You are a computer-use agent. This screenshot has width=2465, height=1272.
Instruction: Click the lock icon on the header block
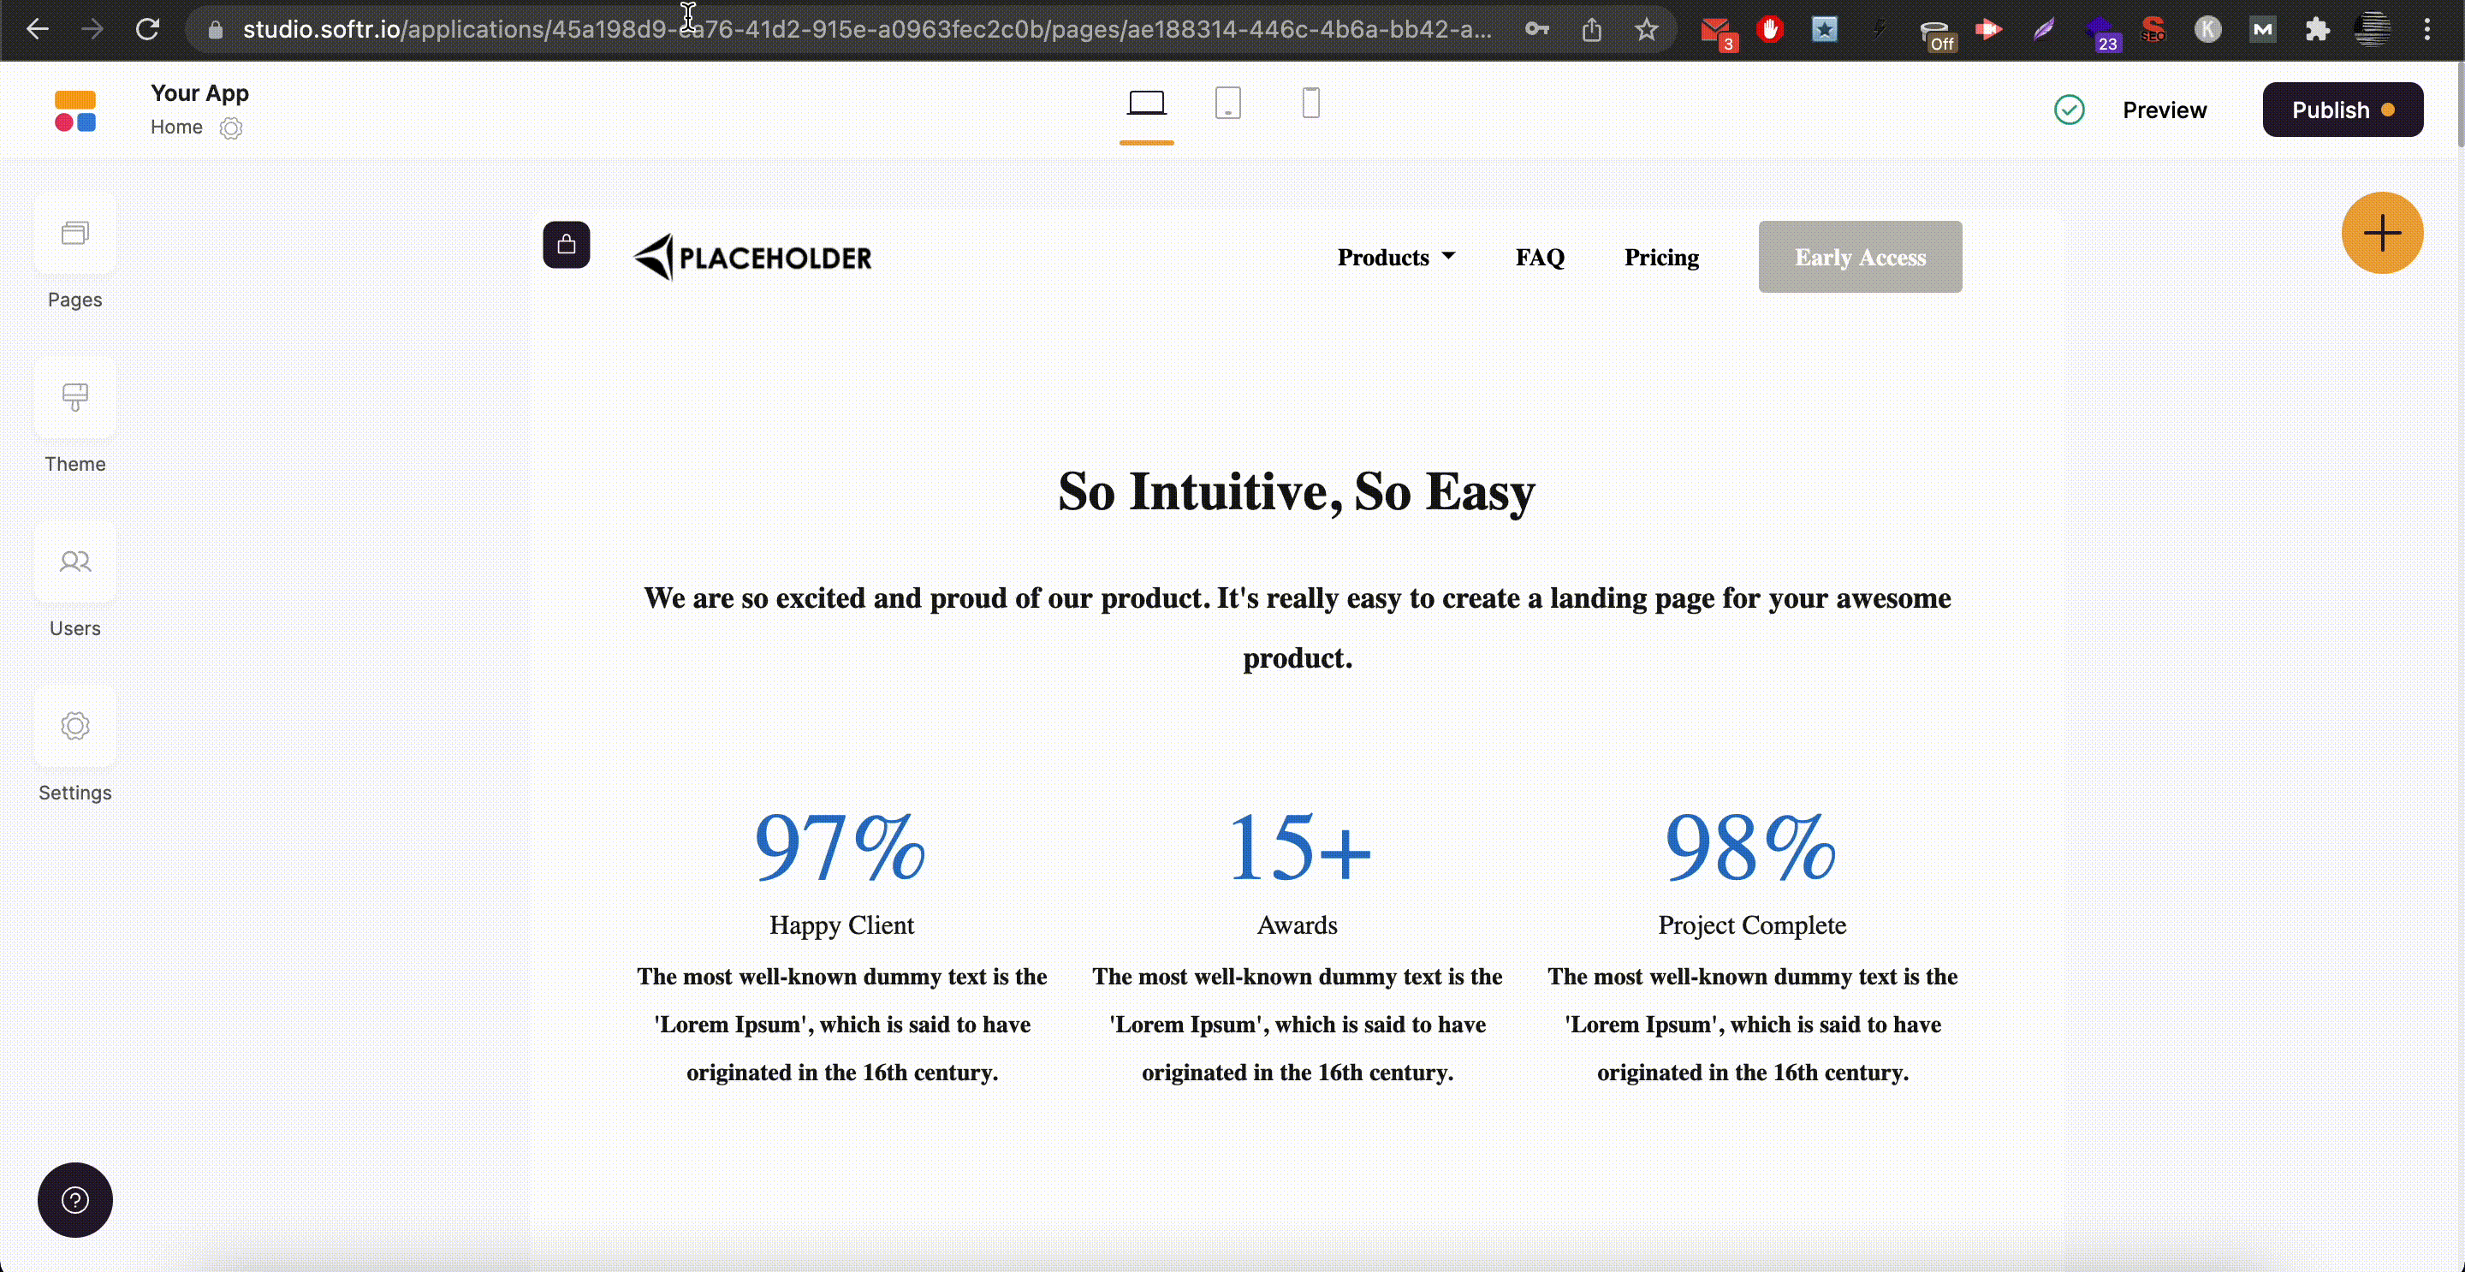click(x=567, y=245)
